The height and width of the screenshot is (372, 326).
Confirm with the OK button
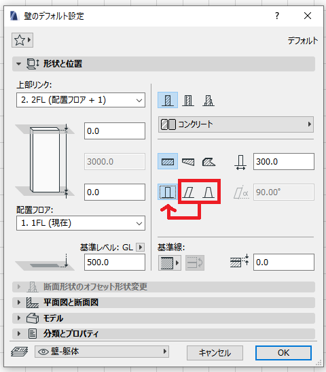pyautogui.click(x=283, y=353)
